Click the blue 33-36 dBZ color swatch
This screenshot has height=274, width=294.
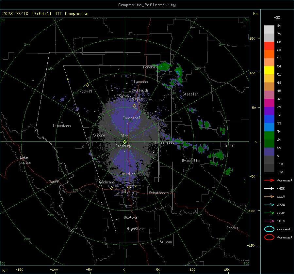[x=269, y=119]
